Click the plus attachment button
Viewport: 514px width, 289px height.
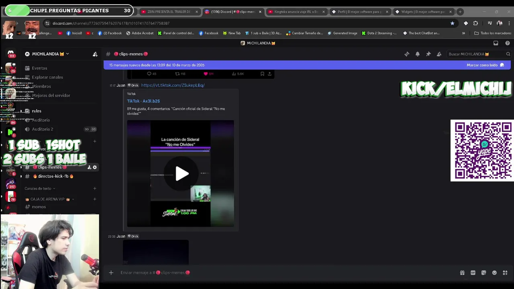coord(111,273)
